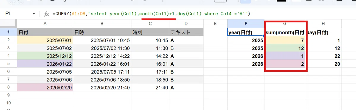Click yellow cell G2 showing 7
Viewport: 356px width, 110px height.
tap(285, 40)
